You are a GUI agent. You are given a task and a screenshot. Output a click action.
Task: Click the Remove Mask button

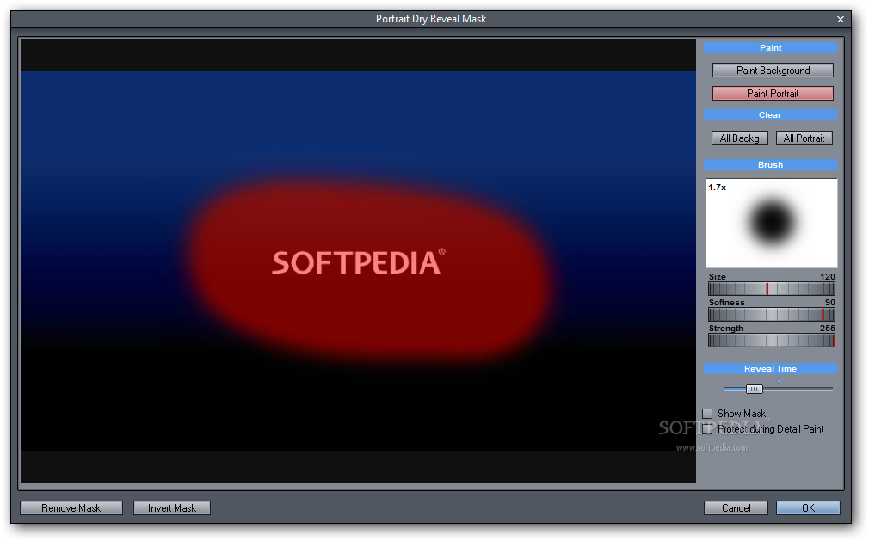coord(71,507)
